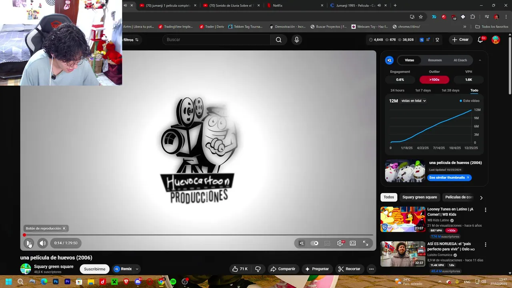
Task: Select the Squary green square chip
Action: (x=420, y=197)
